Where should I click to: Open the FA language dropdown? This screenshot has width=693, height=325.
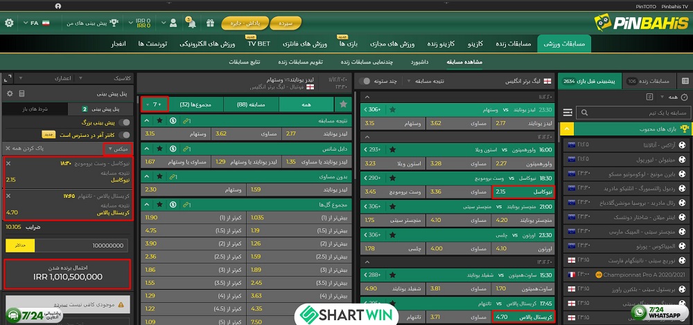click(x=35, y=23)
